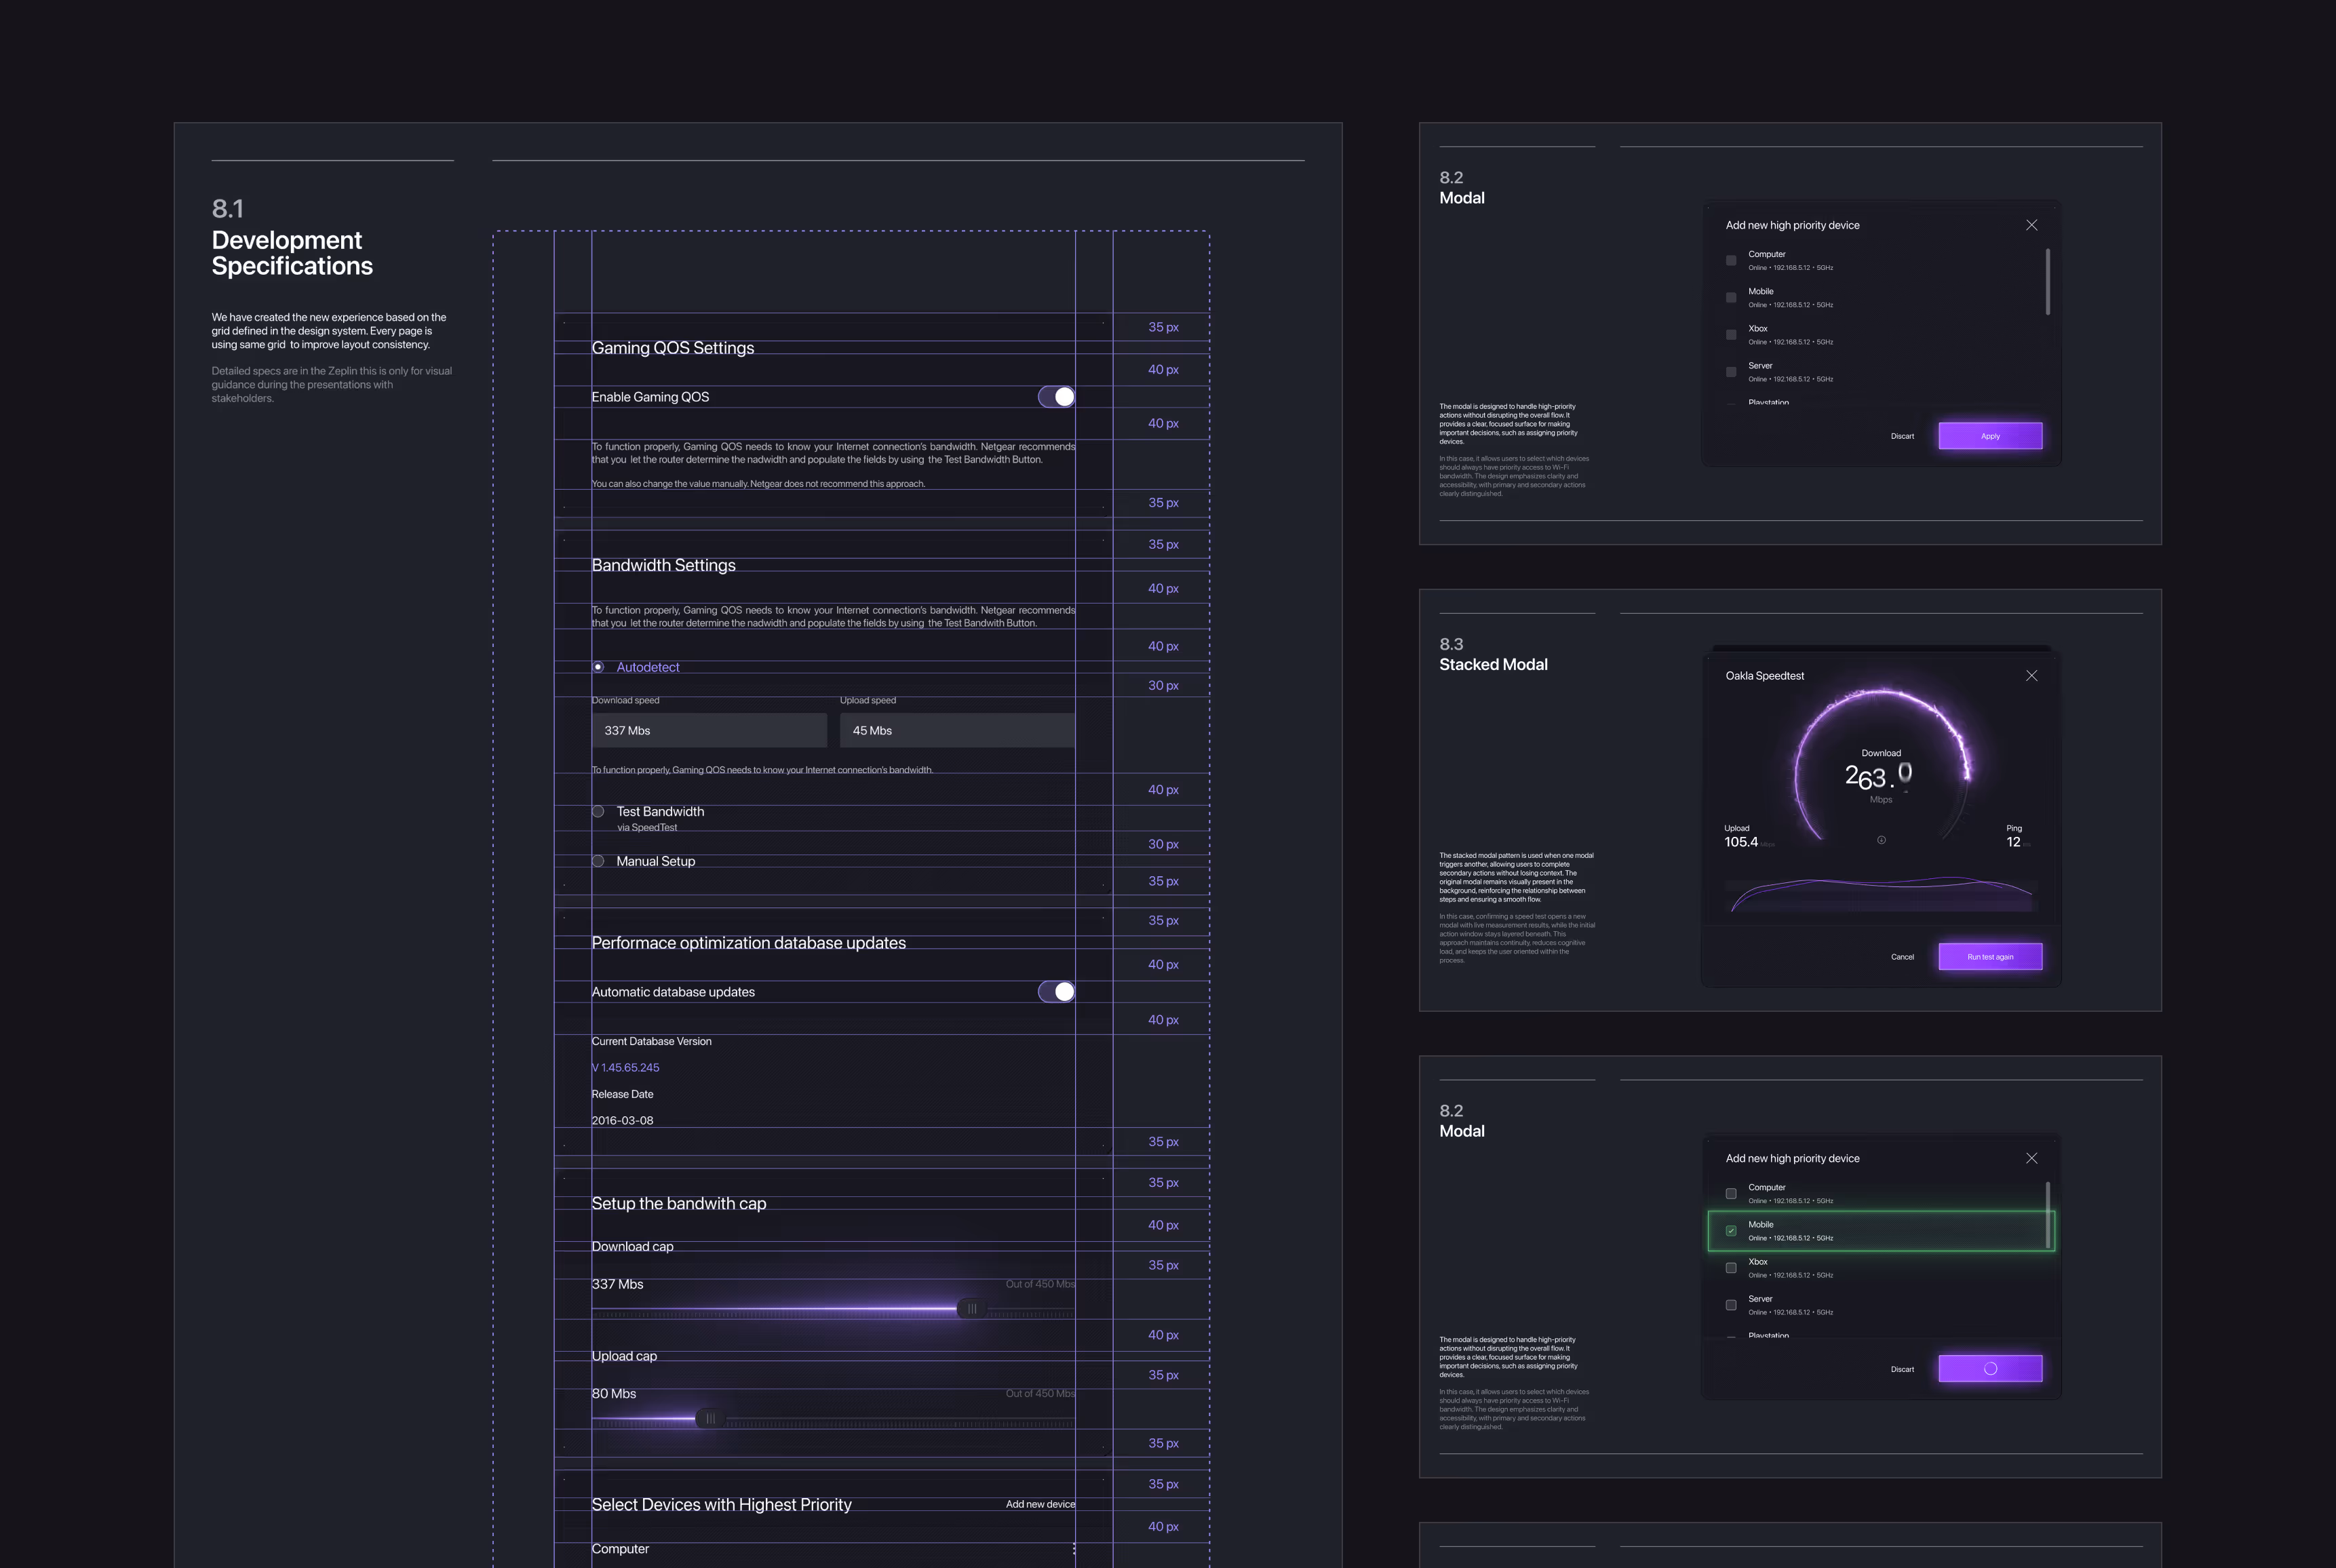This screenshot has width=2336, height=1568.
Task: Close the modal containing the Apply button
Action: click(2031, 225)
